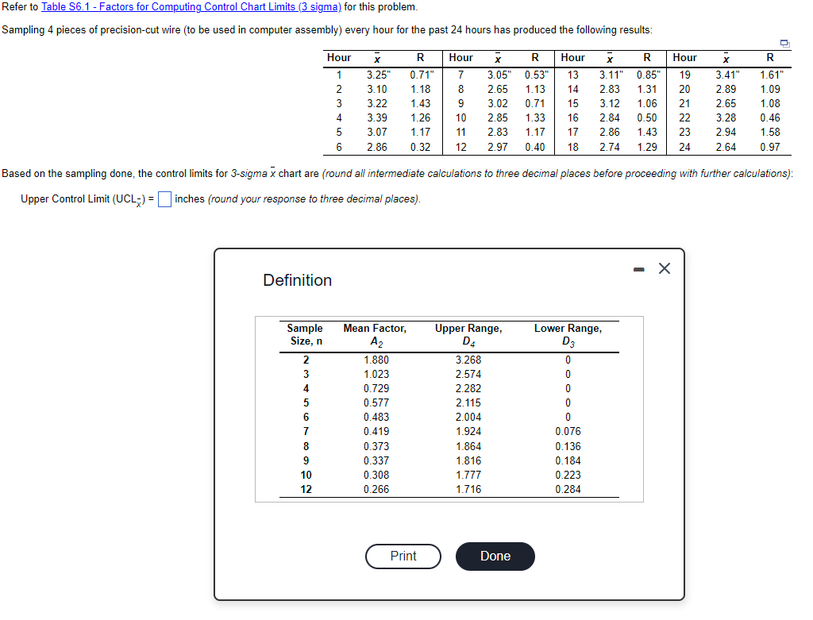Click the UCL answer input box
Viewport: 813px width, 620px height.
coord(164,199)
